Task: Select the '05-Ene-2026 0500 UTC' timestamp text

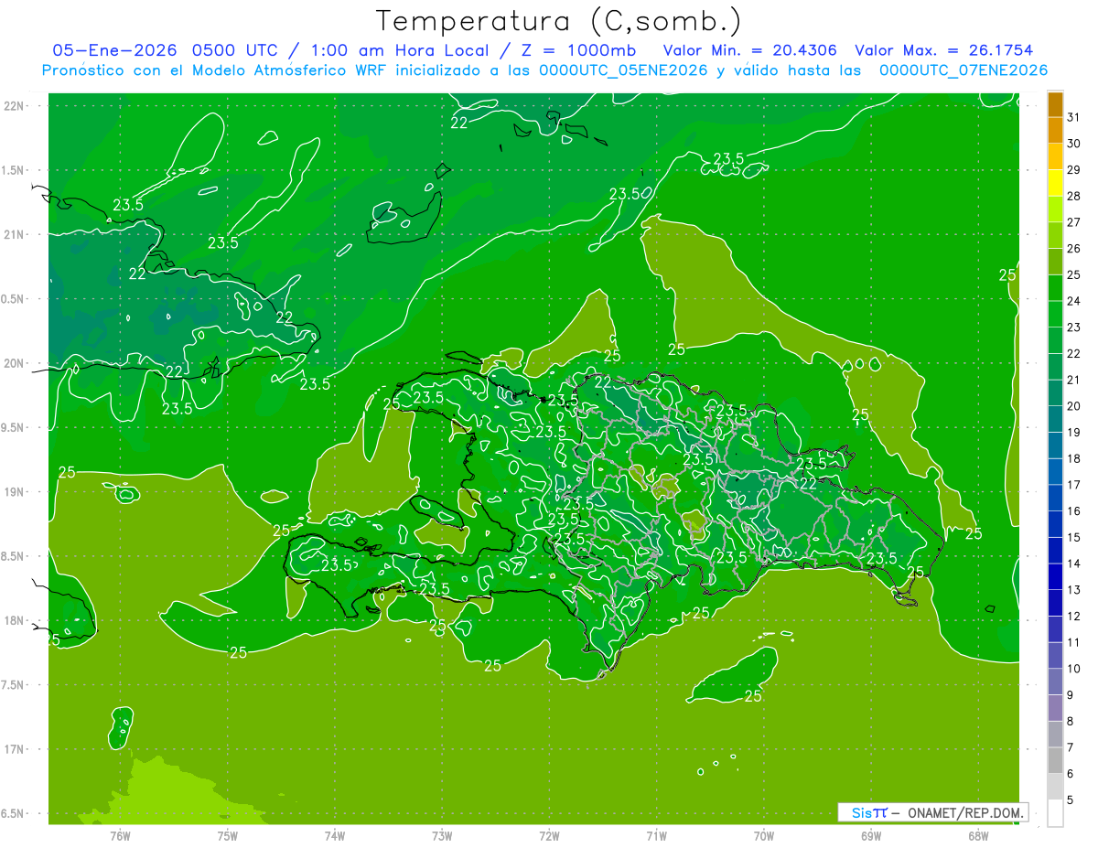Action: [x=167, y=50]
